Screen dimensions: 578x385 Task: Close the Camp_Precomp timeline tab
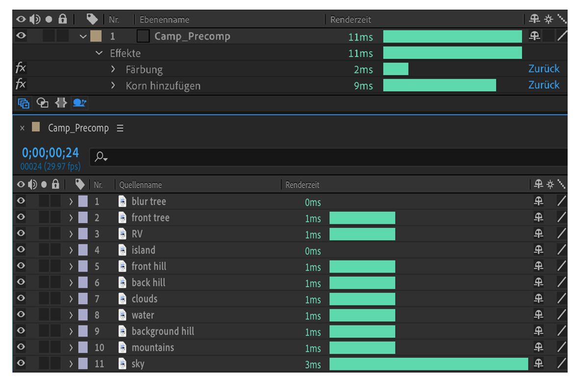22,128
